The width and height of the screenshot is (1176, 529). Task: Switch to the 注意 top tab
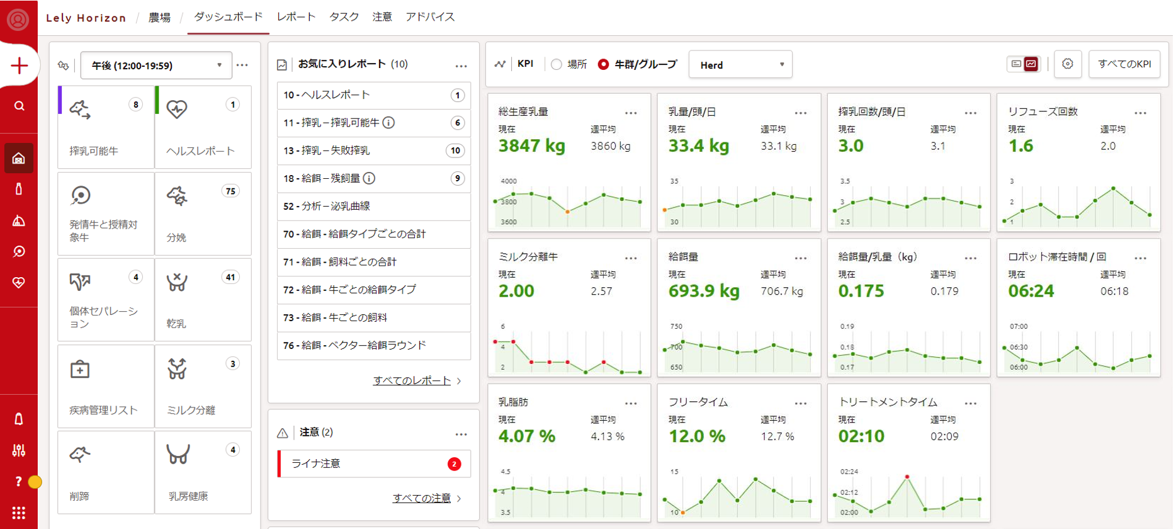point(382,17)
